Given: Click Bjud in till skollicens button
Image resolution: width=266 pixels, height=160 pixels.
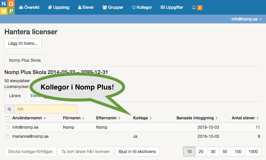Looking at the screenshot, I should point(137,152).
